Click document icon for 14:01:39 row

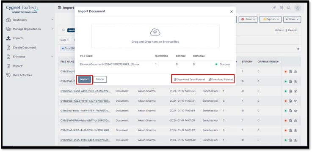290,121
